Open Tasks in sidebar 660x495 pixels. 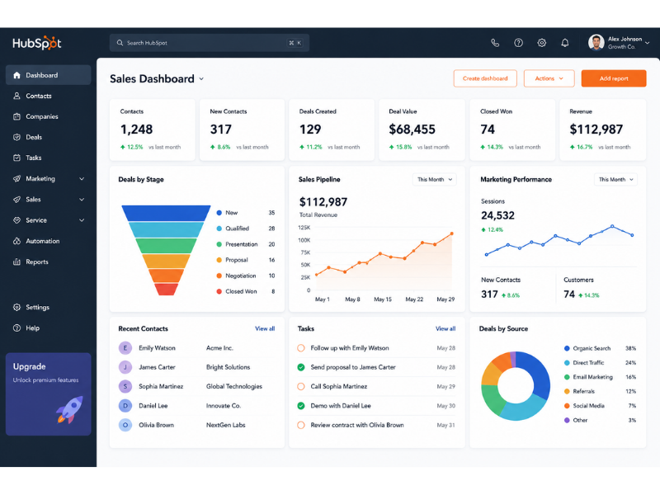(x=49, y=158)
